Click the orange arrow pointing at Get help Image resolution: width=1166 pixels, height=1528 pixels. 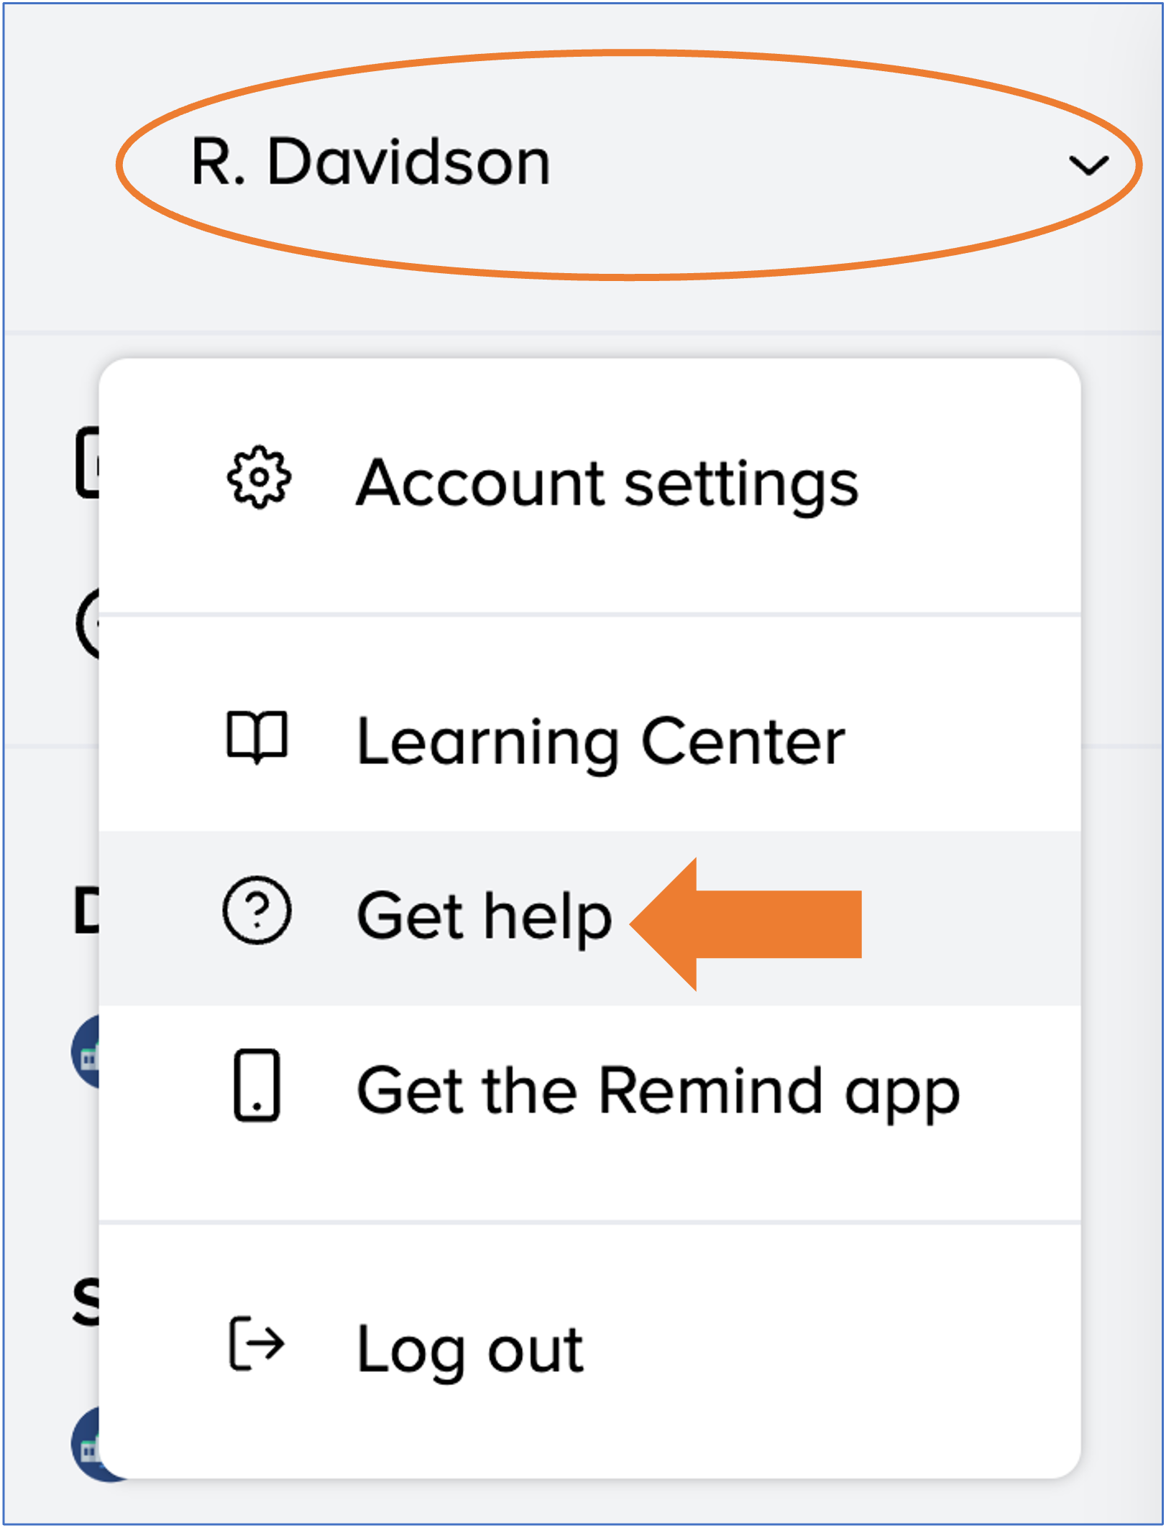(x=748, y=924)
